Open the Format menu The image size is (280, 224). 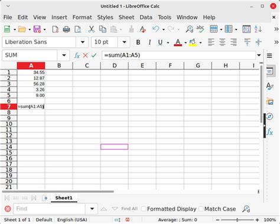click(x=82, y=17)
